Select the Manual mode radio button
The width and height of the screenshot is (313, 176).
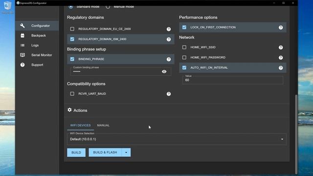pyautogui.click(x=108, y=7)
